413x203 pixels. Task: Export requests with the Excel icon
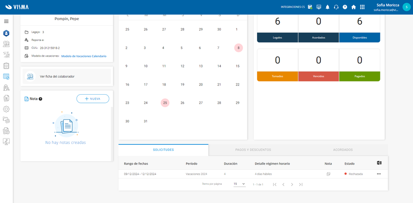click(379, 163)
